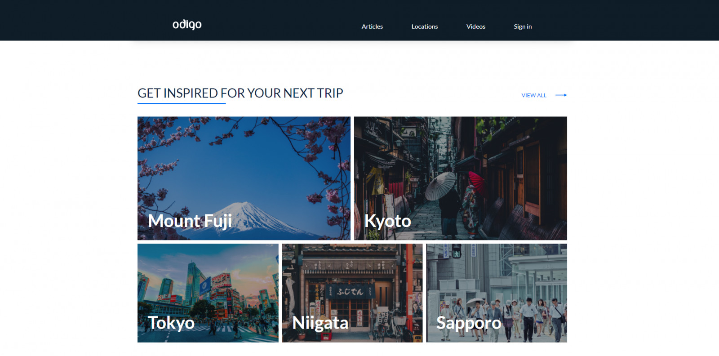Open the Videos section
719x356 pixels.
(x=476, y=27)
